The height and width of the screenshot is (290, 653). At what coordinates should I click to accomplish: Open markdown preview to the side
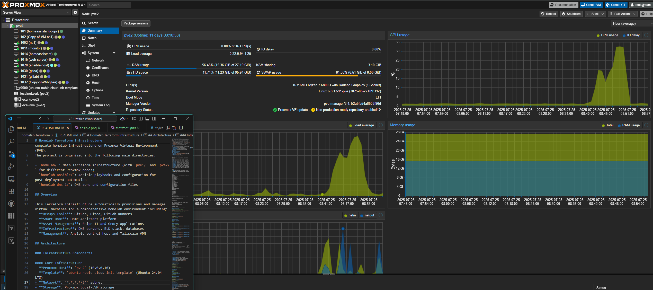pos(168,128)
